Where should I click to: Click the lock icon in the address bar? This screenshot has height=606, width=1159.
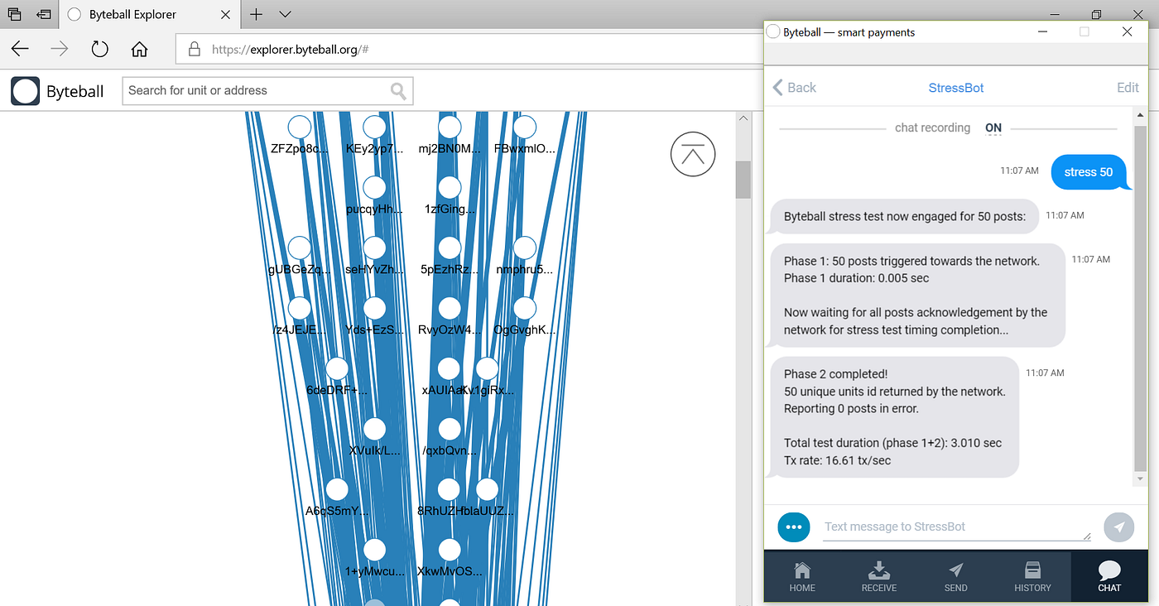click(194, 49)
